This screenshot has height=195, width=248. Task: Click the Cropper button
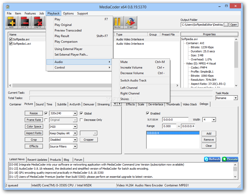click(89, 140)
